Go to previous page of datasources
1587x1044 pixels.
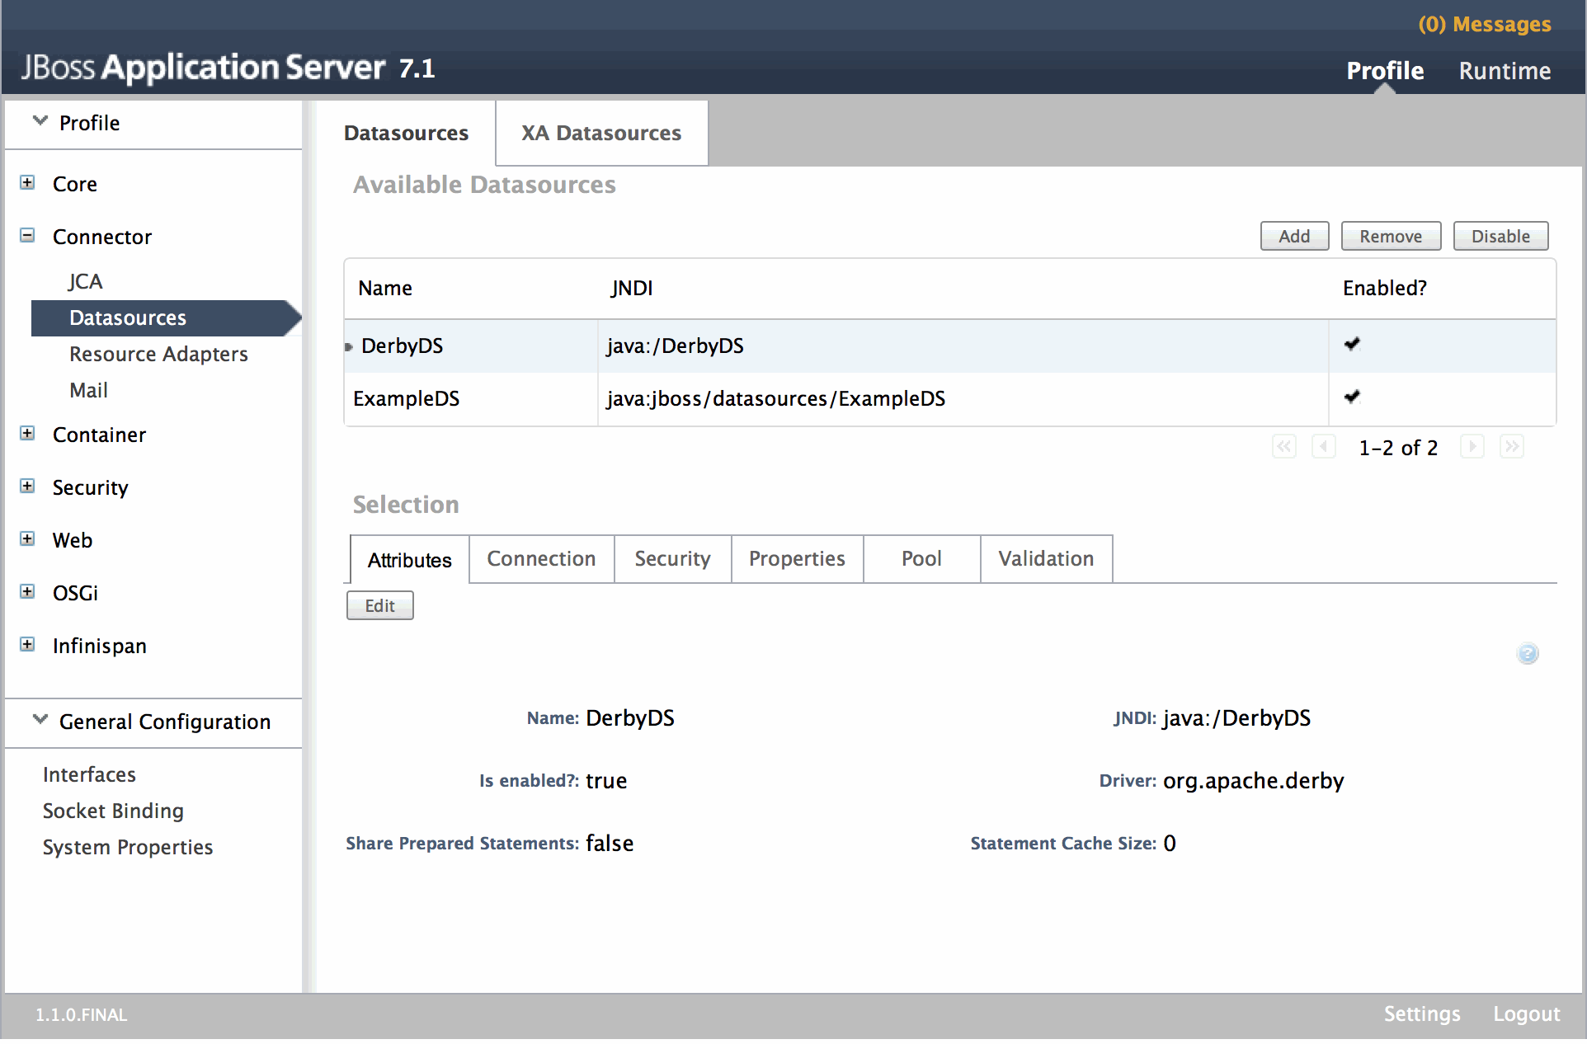tap(1323, 447)
